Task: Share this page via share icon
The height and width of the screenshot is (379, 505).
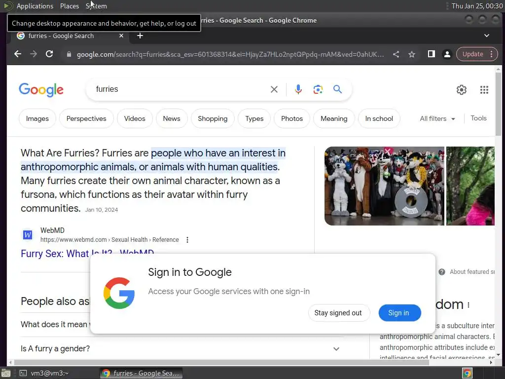Action: 396,54
